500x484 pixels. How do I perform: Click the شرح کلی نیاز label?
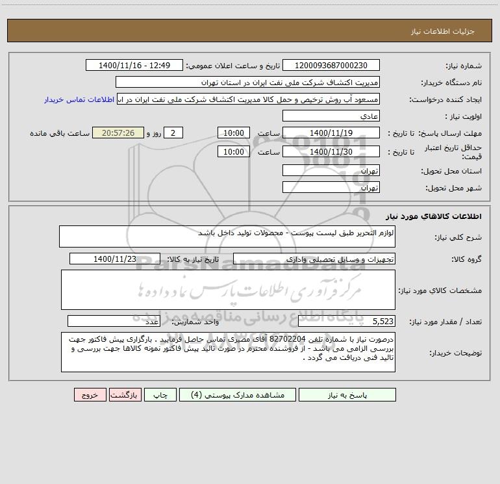click(x=458, y=237)
